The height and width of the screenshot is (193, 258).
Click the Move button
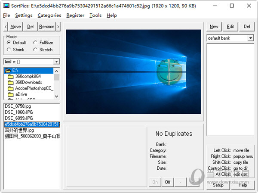[15, 27]
